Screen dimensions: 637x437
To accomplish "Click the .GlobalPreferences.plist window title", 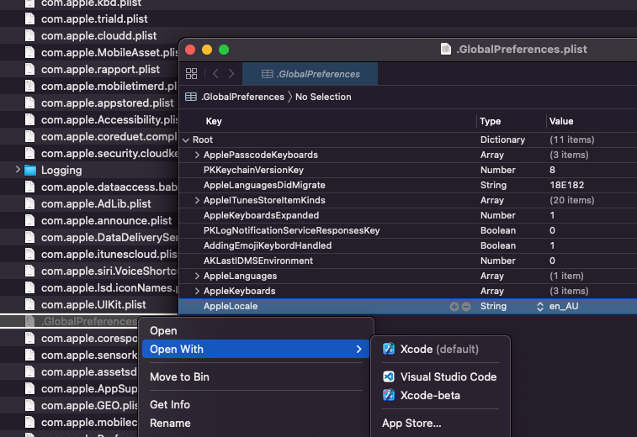I will tap(522, 49).
